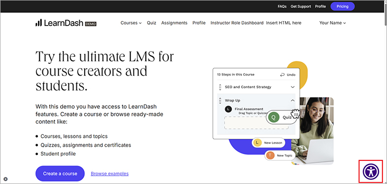Open Instructor Role Dashboard
This screenshot has width=387, height=184.
(237, 23)
